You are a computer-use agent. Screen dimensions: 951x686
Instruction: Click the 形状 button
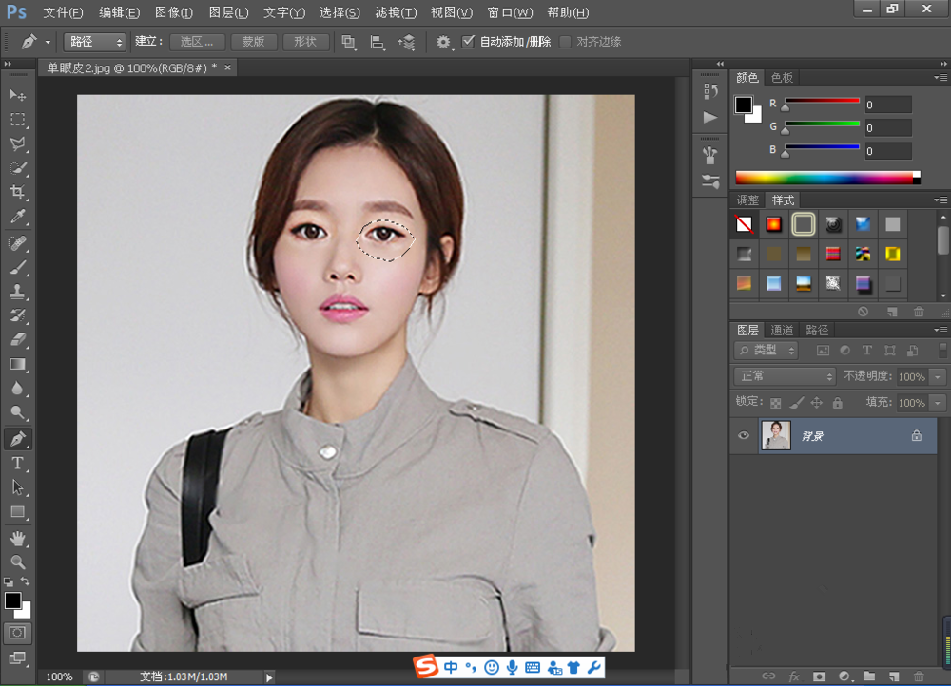[x=305, y=42]
